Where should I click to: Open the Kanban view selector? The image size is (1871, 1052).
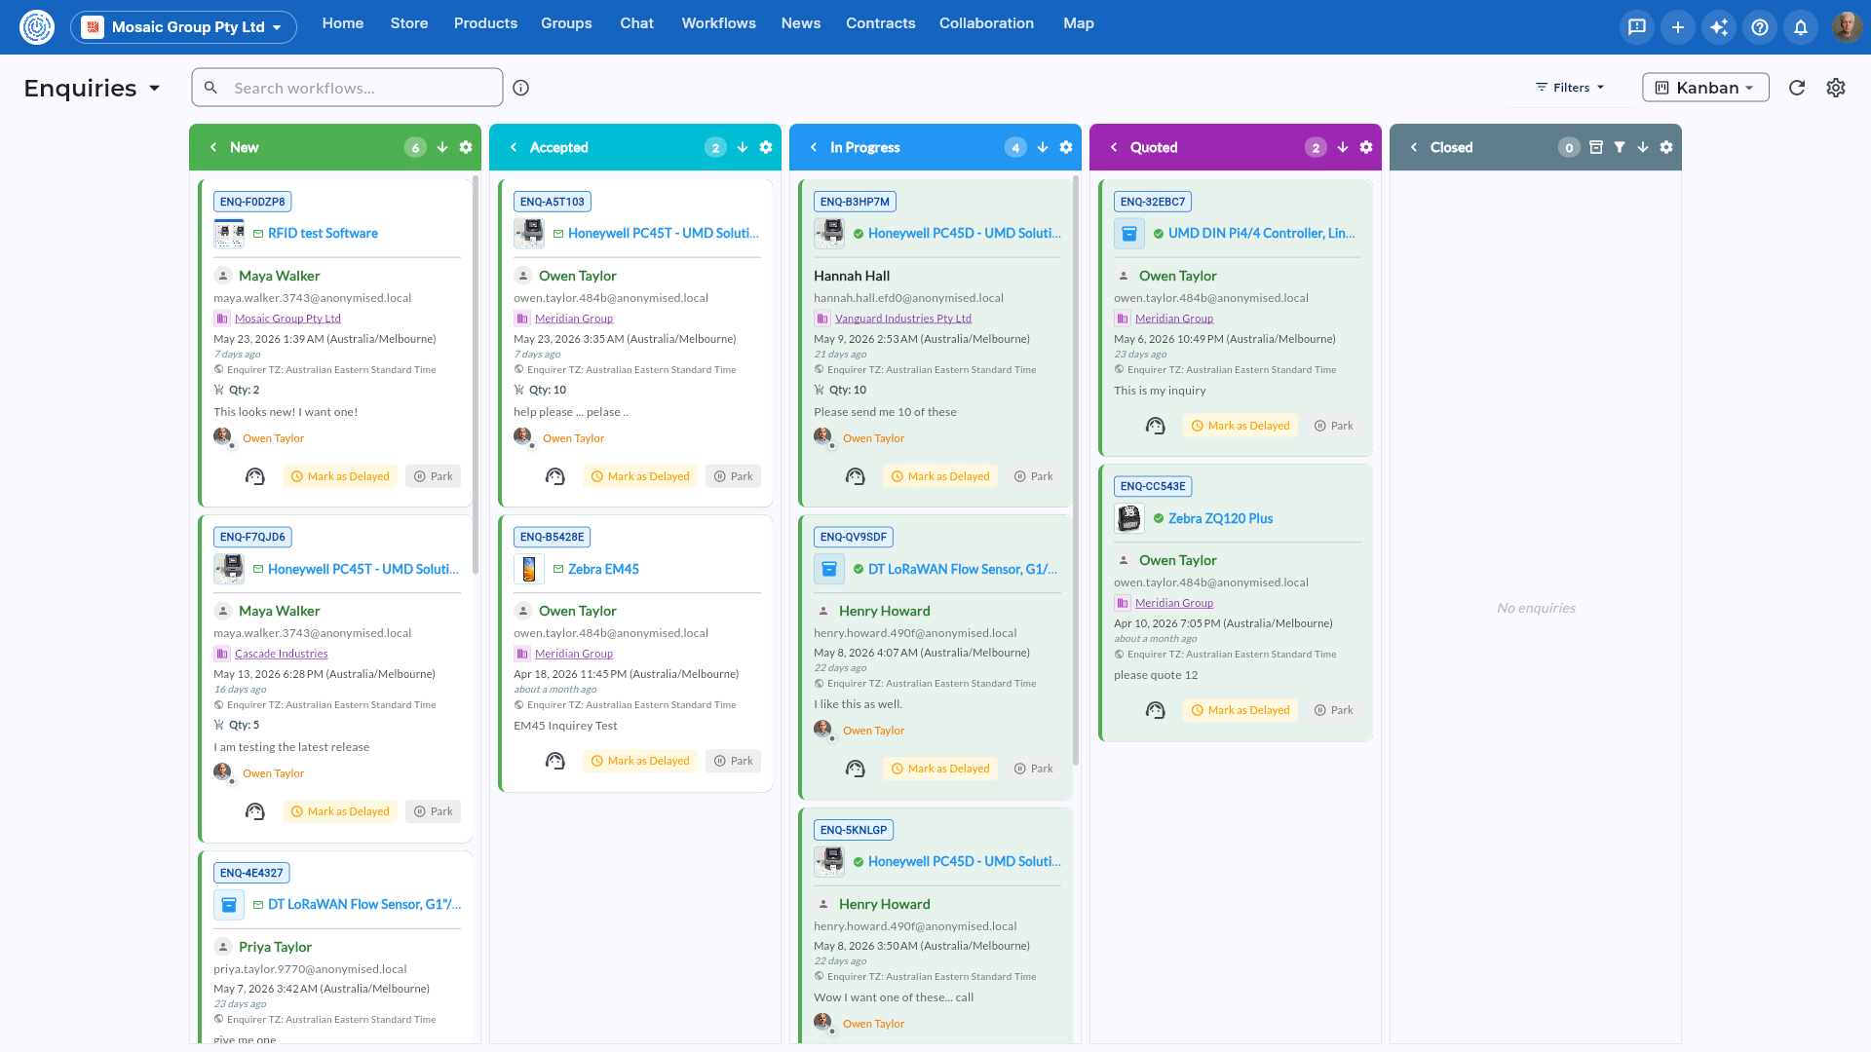click(x=1705, y=88)
